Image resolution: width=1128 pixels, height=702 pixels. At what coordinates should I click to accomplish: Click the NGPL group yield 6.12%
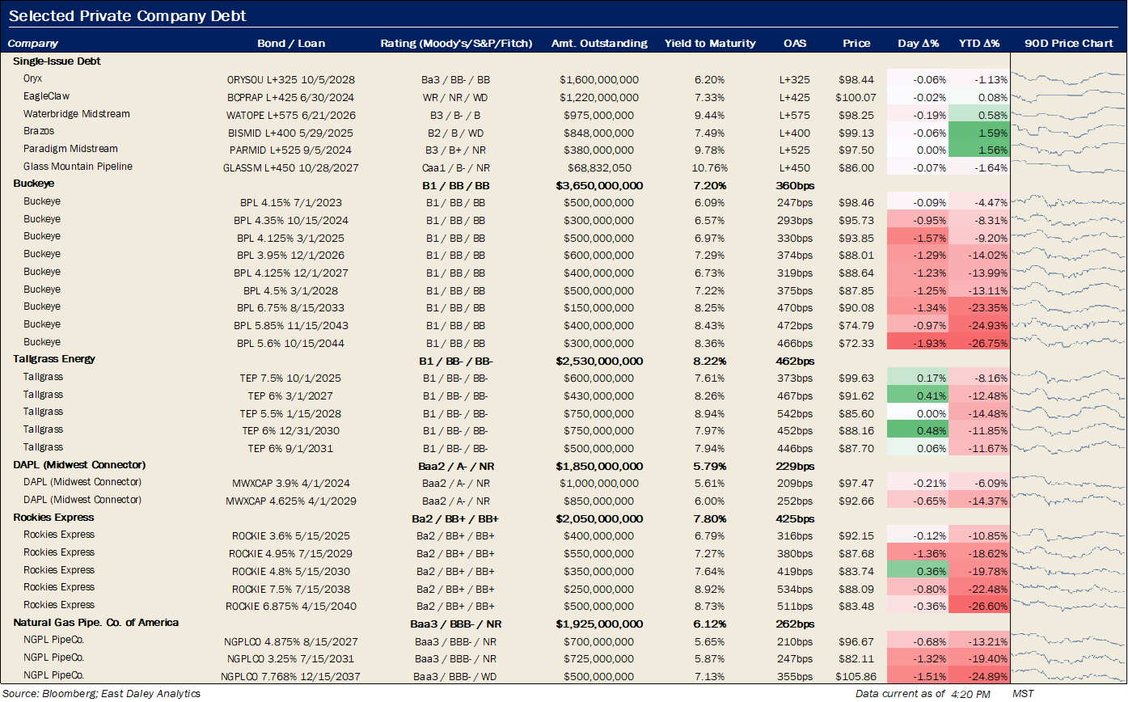pos(709,624)
